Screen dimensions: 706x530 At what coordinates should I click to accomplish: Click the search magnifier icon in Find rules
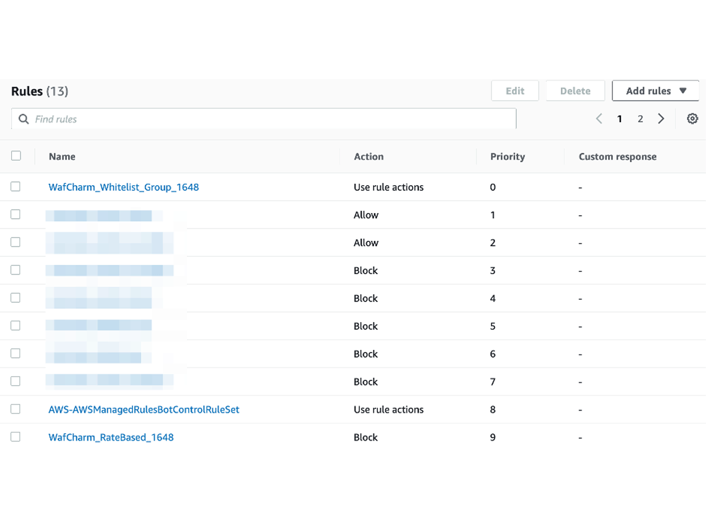point(24,119)
